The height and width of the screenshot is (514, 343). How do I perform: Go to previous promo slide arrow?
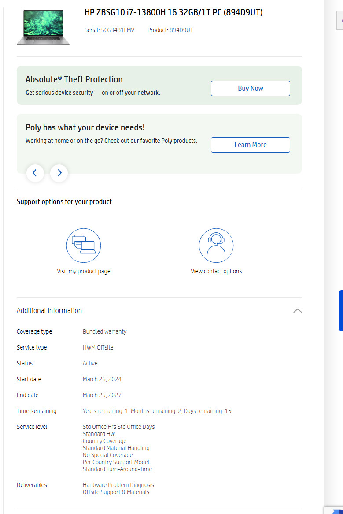(35, 173)
